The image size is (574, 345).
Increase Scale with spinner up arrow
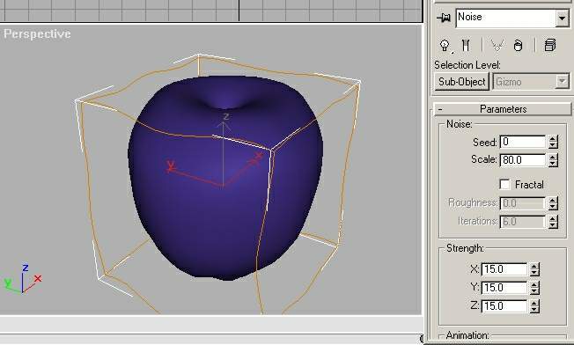click(553, 157)
